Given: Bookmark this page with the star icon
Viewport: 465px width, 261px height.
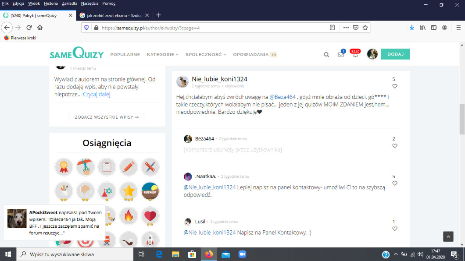Looking at the screenshot, I should coord(365,27).
